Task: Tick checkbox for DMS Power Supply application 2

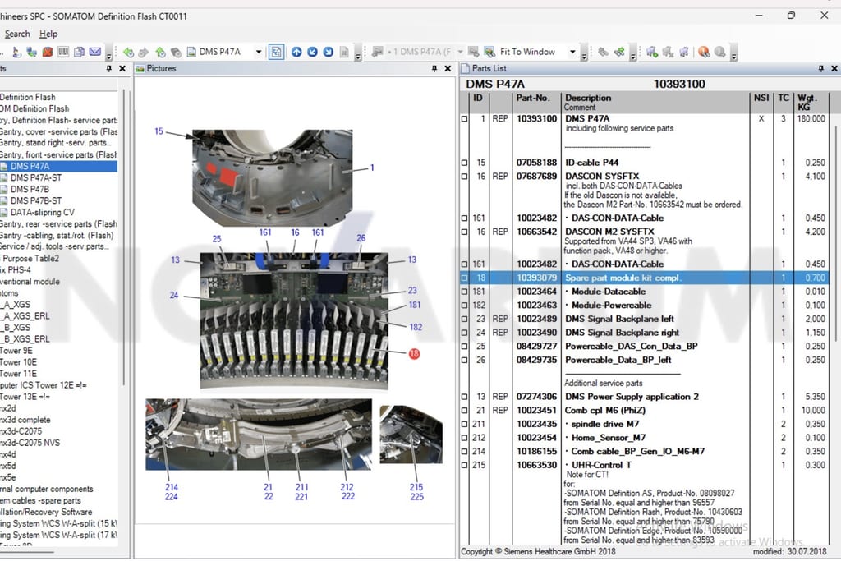Action: click(x=465, y=397)
